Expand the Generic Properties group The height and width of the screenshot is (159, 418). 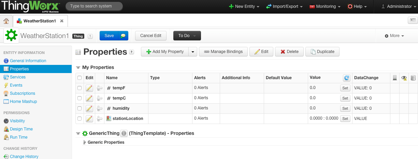tap(85, 142)
